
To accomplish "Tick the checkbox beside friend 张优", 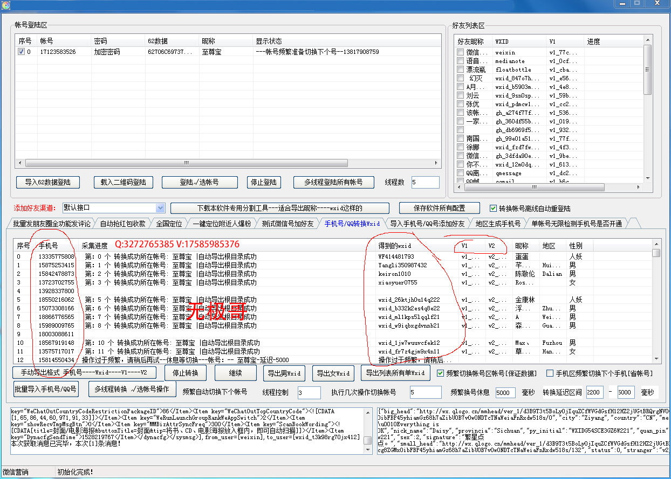I will click(460, 104).
